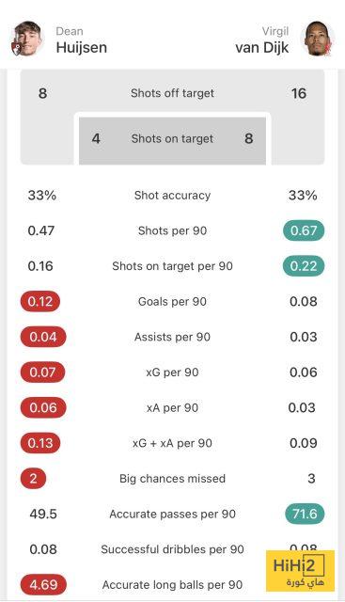Tap the red 0.07 xG per 90 badge
345x602 pixels.
(43, 372)
